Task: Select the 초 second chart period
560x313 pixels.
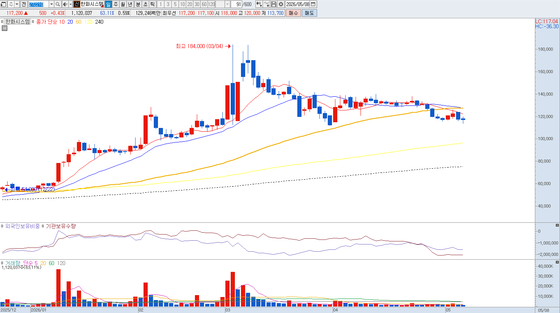Action: pyautogui.click(x=145, y=4)
